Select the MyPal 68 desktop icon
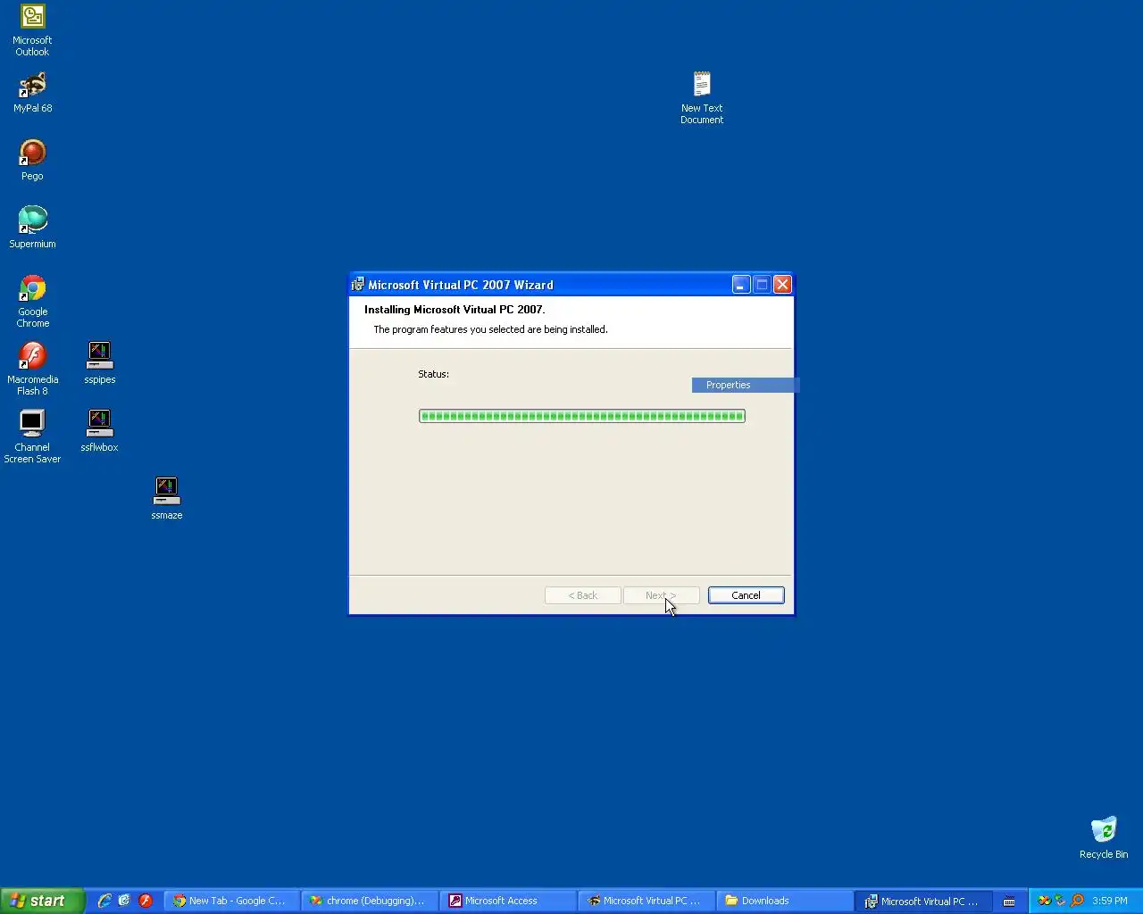 32,92
